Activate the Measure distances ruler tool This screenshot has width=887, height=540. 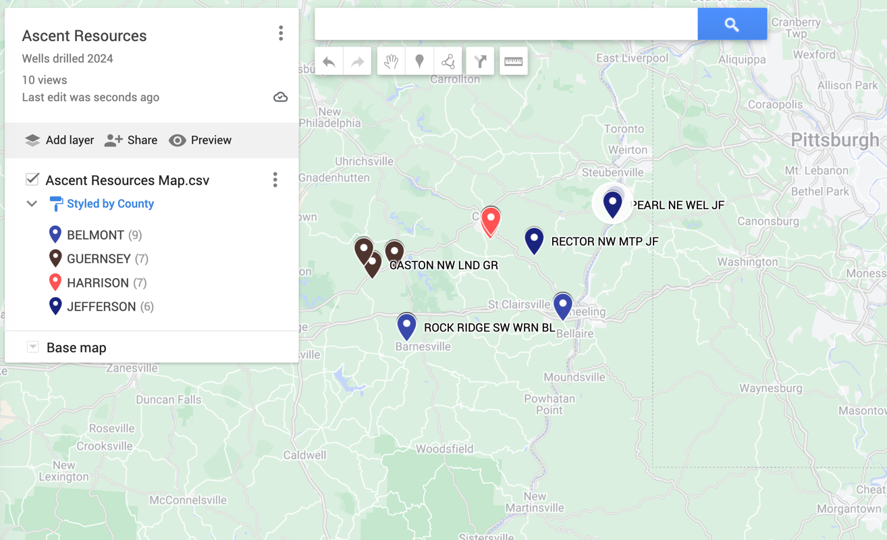click(x=513, y=61)
